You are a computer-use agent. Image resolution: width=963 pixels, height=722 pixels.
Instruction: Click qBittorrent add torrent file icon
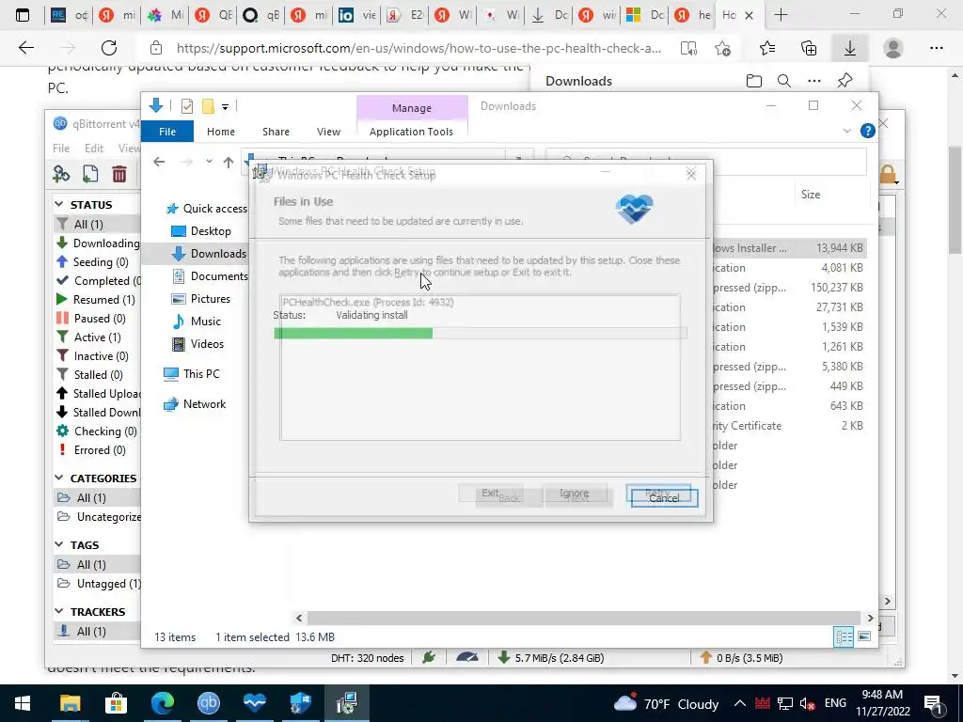(x=90, y=174)
